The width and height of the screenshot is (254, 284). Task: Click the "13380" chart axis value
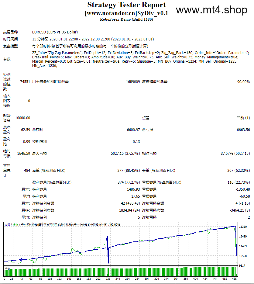[243, 227]
